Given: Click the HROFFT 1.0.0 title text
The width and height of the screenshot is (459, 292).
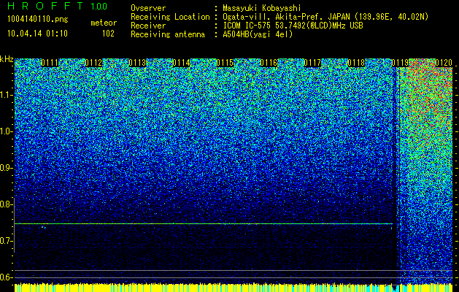Looking at the screenshot, I should [x=58, y=6].
